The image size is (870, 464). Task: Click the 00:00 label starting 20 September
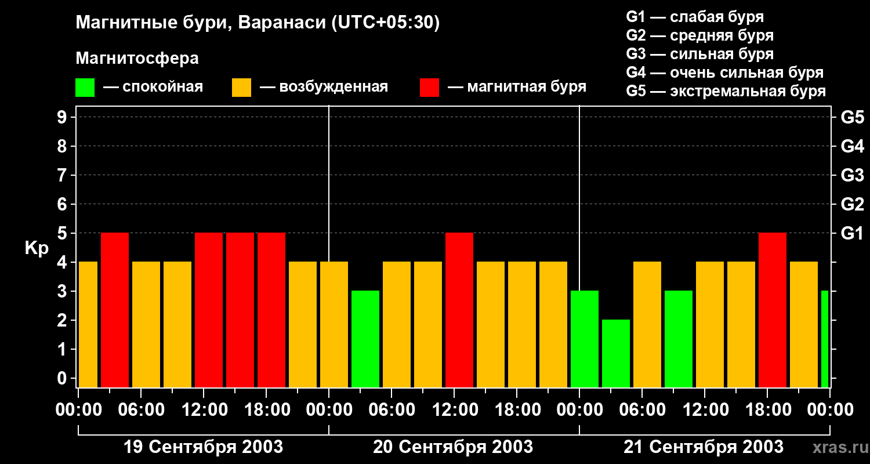(x=328, y=409)
